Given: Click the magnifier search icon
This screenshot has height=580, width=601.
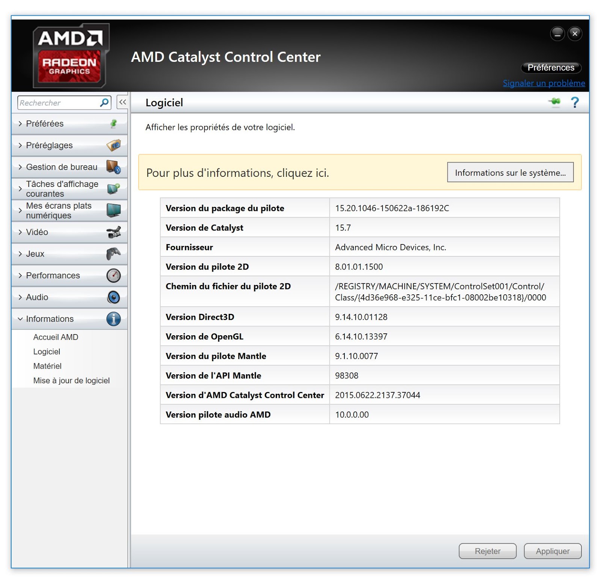Looking at the screenshot, I should pos(104,102).
